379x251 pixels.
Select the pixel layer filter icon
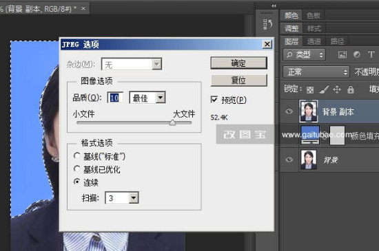click(x=342, y=55)
